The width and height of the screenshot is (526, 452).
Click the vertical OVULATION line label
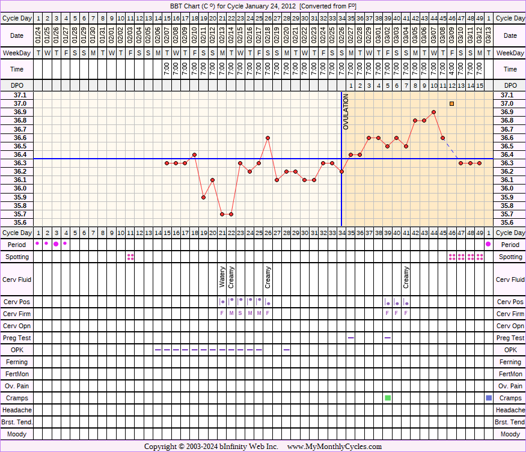click(346, 112)
